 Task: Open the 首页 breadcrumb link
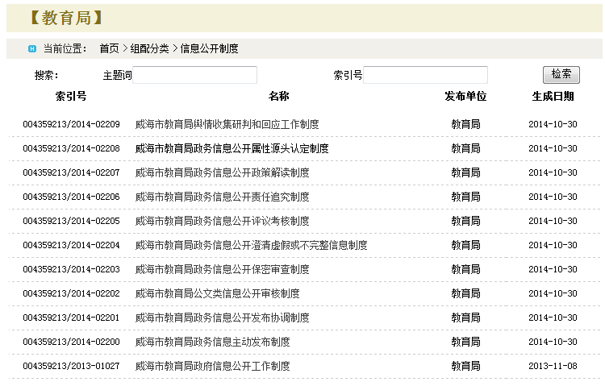point(109,48)
